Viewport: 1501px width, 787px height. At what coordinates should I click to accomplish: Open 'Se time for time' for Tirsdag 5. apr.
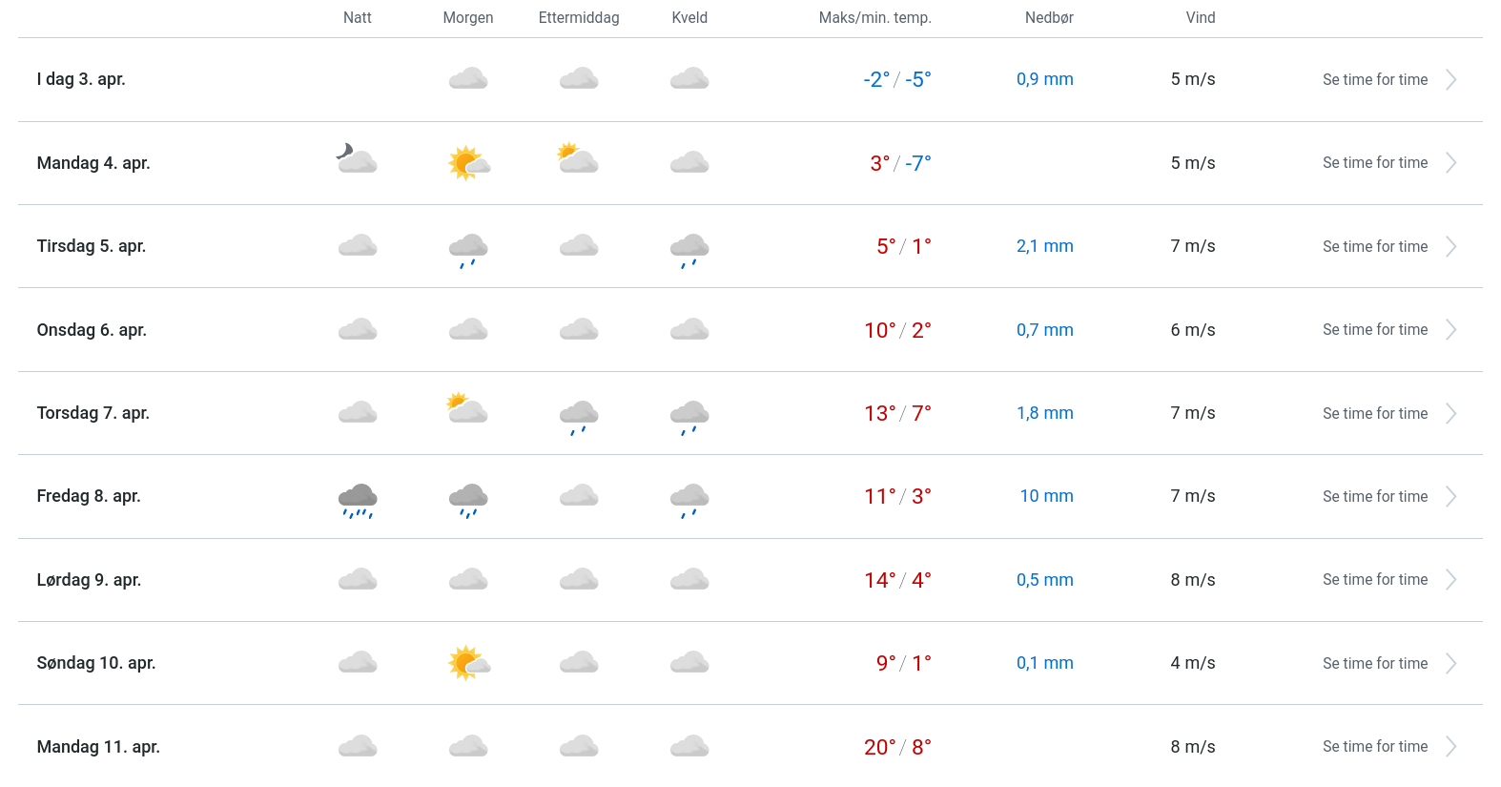tap(1374, 247)
